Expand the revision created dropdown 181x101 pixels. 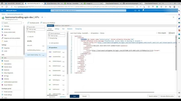click(x=71, y=26)
